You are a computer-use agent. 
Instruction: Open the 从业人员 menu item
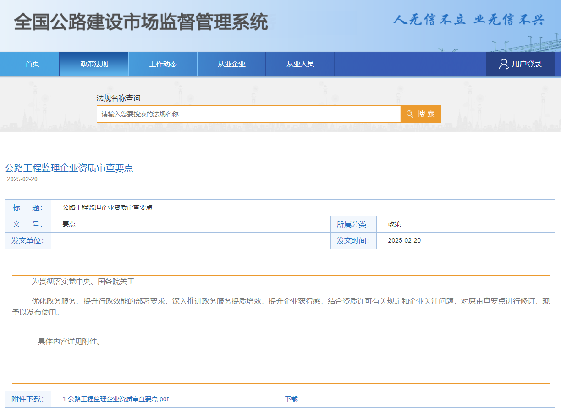coord(300,64)
